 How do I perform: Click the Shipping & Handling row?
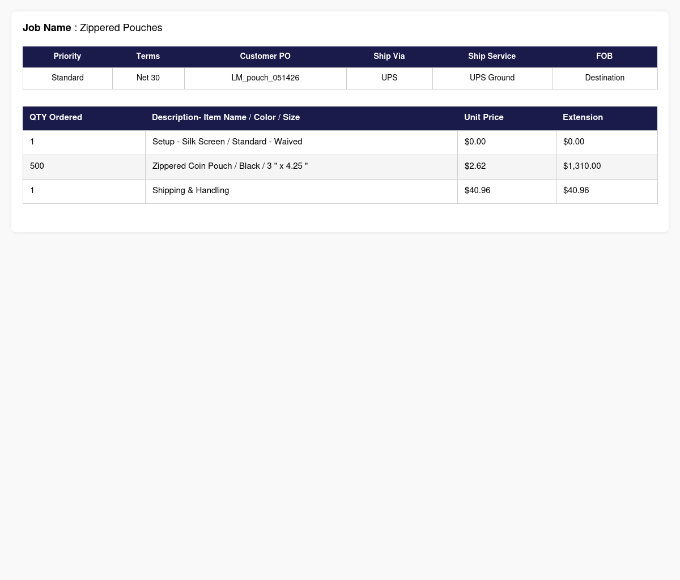click(340, 191)
